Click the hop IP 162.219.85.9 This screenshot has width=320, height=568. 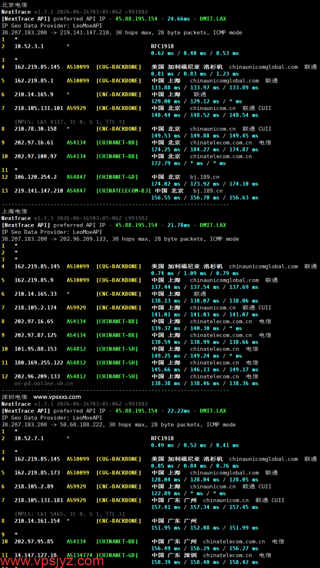pos(34,280)
